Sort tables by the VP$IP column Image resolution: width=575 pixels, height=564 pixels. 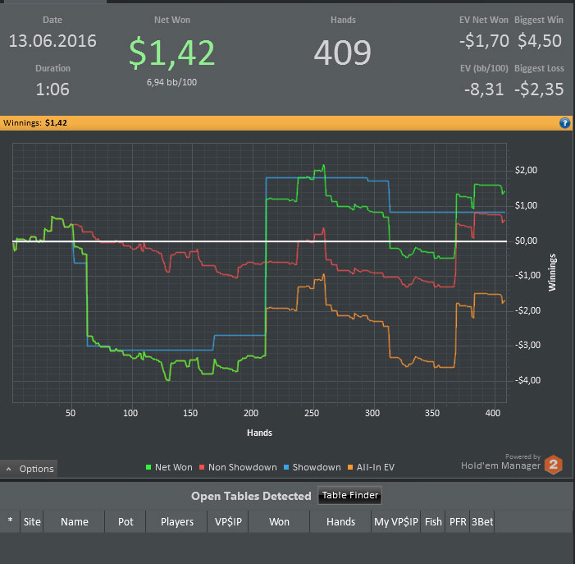(228, 521)
